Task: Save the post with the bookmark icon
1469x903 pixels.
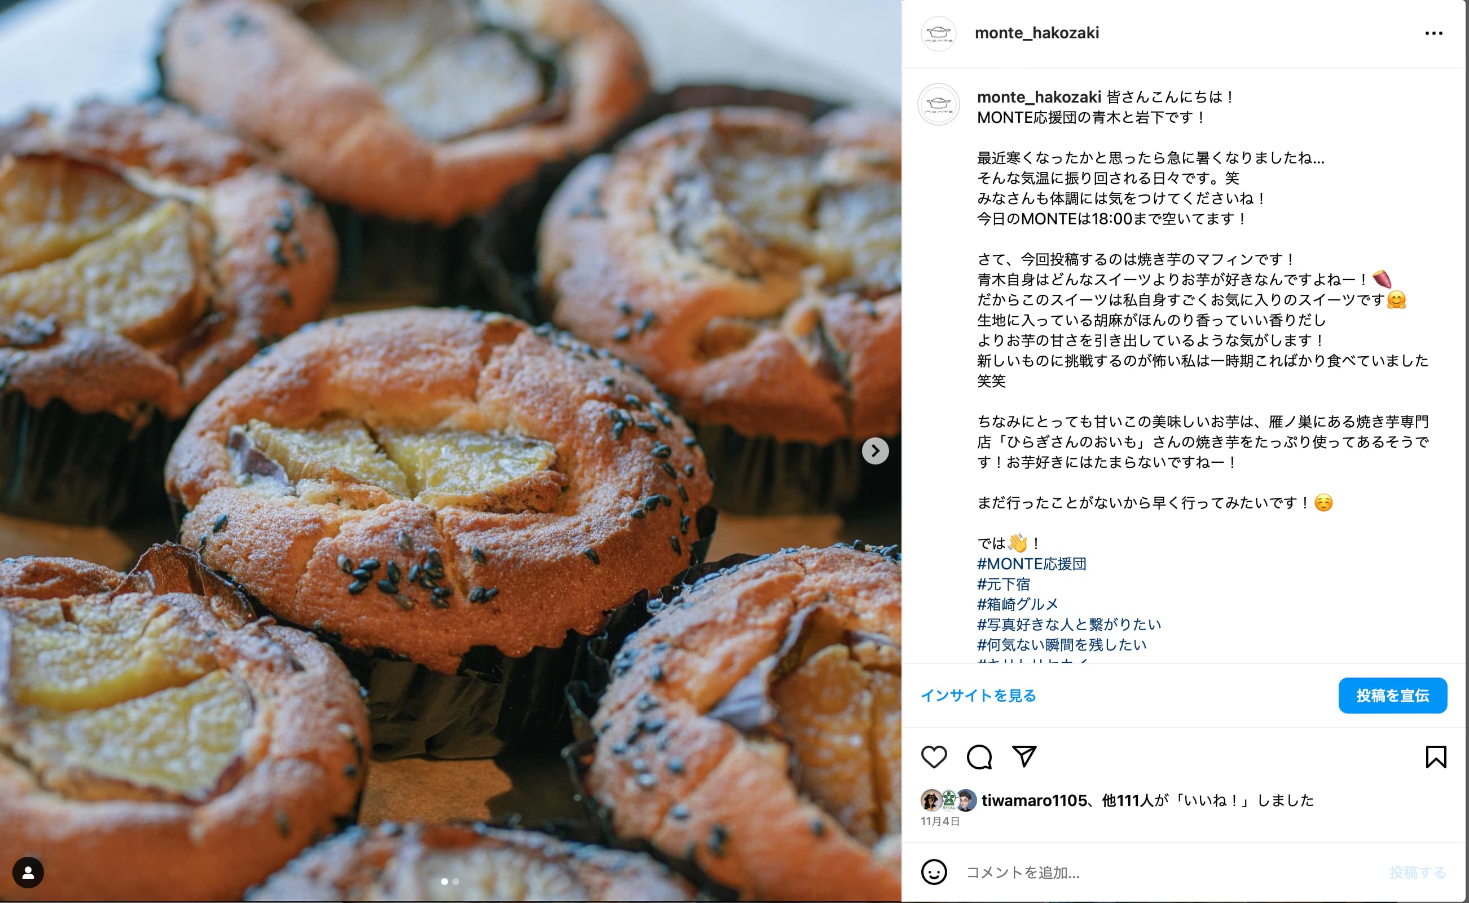Action: coord(1436,756)
